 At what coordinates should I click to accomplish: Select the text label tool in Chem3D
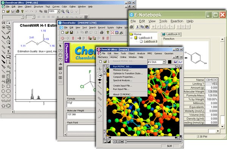(100, 111)
